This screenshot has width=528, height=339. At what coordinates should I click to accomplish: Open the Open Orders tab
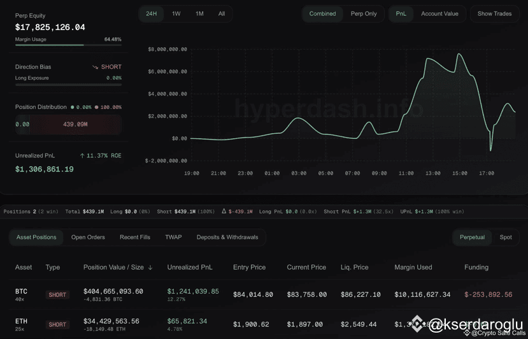coord(88,237)
